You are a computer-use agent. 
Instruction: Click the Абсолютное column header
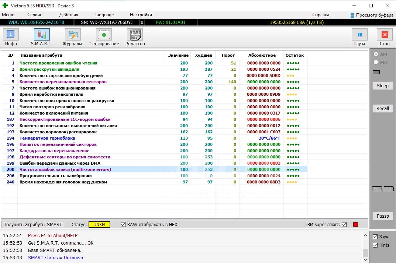[x=262, y=55]
